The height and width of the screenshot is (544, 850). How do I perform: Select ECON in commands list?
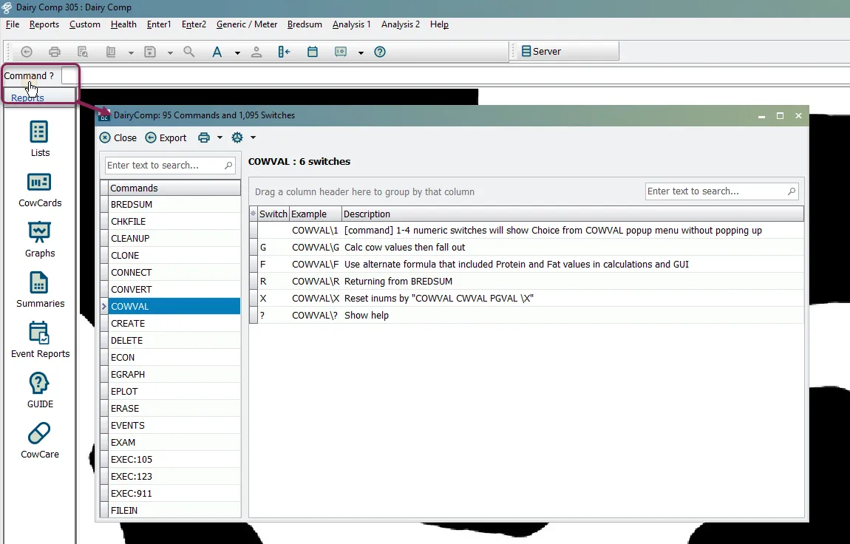point(174,358)
